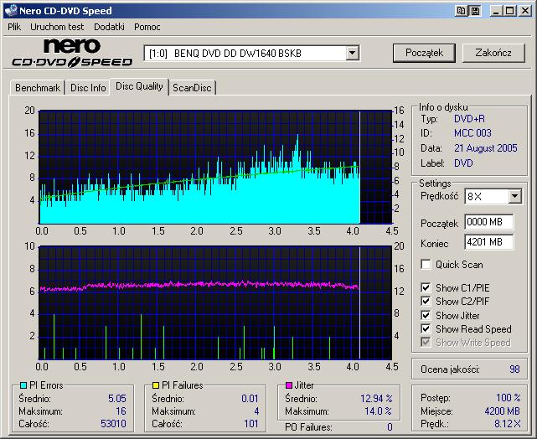Click the PO Failures value 0
Screen dimensions: 537x439
390,427
